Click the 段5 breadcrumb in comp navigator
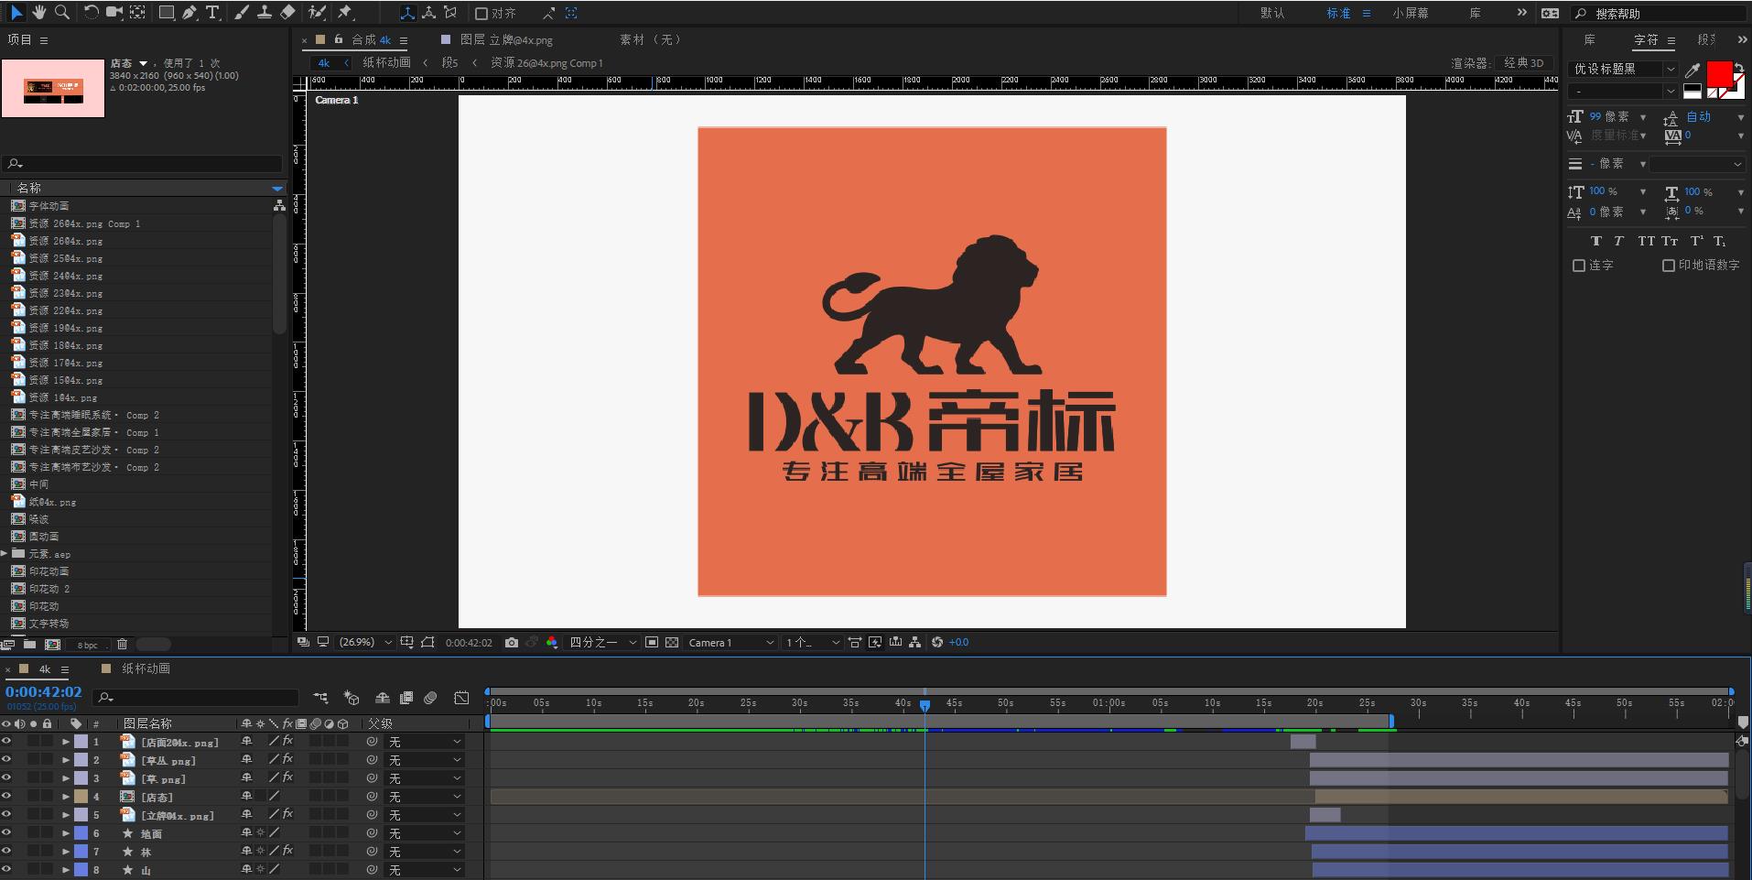Image resolution: width=1752 pixels, height=880 pixels. point(449,63)
